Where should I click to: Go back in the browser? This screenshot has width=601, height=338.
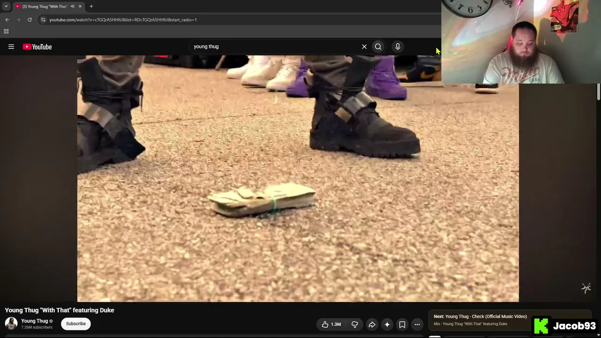7,20
